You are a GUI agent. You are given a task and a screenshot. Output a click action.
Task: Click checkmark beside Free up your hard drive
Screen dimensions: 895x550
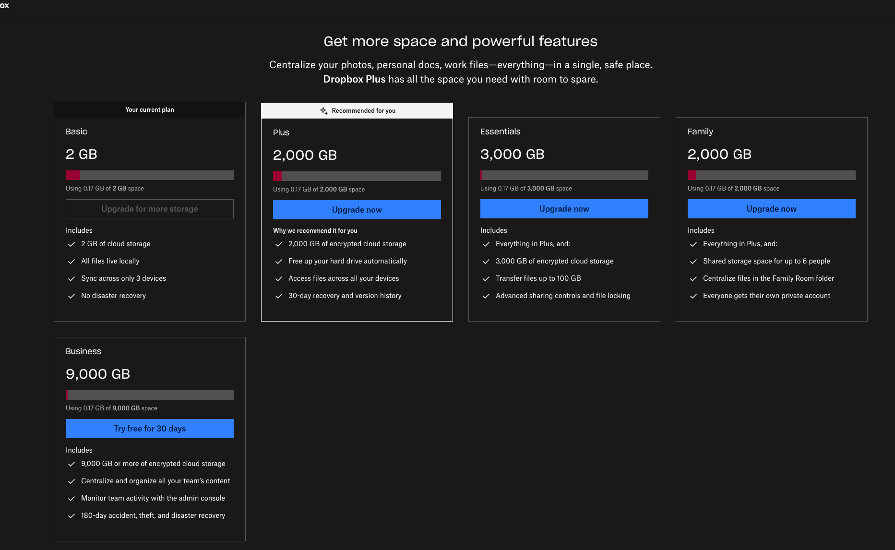click(279, 262)
